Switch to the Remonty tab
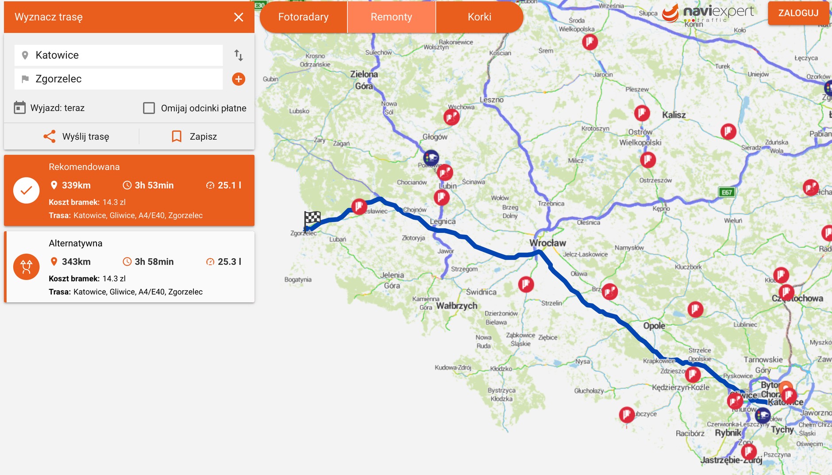The height and width of the screenshot is (475, 832). (392, 17)
